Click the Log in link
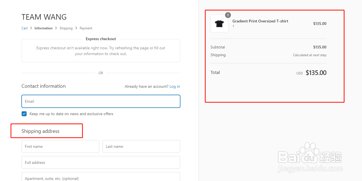The width and height of the screenshot is (362, 181). tap(175, 86)
